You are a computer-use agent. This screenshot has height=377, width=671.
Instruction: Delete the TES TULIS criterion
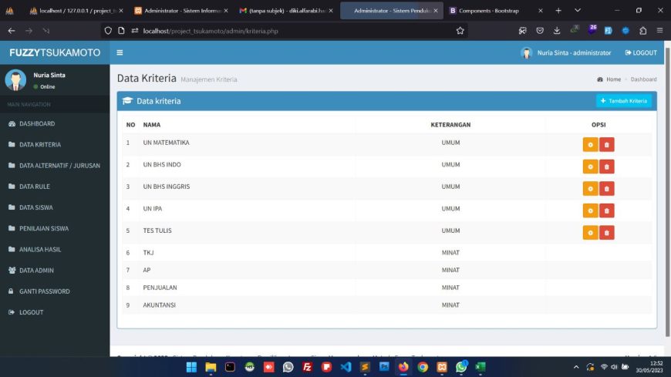[606, 233]
